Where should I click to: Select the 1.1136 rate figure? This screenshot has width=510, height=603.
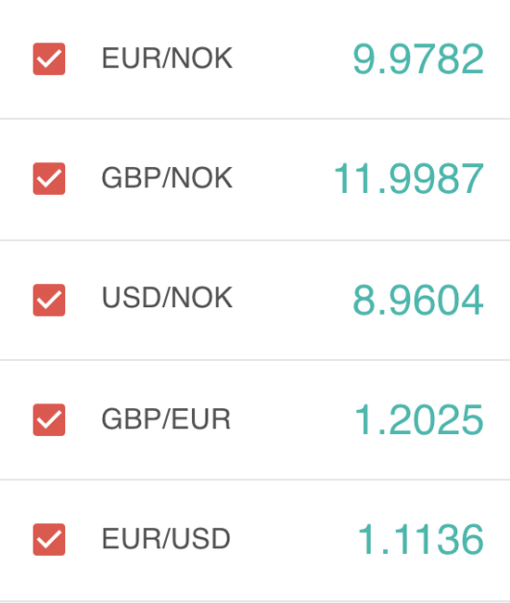pos(420,539)
